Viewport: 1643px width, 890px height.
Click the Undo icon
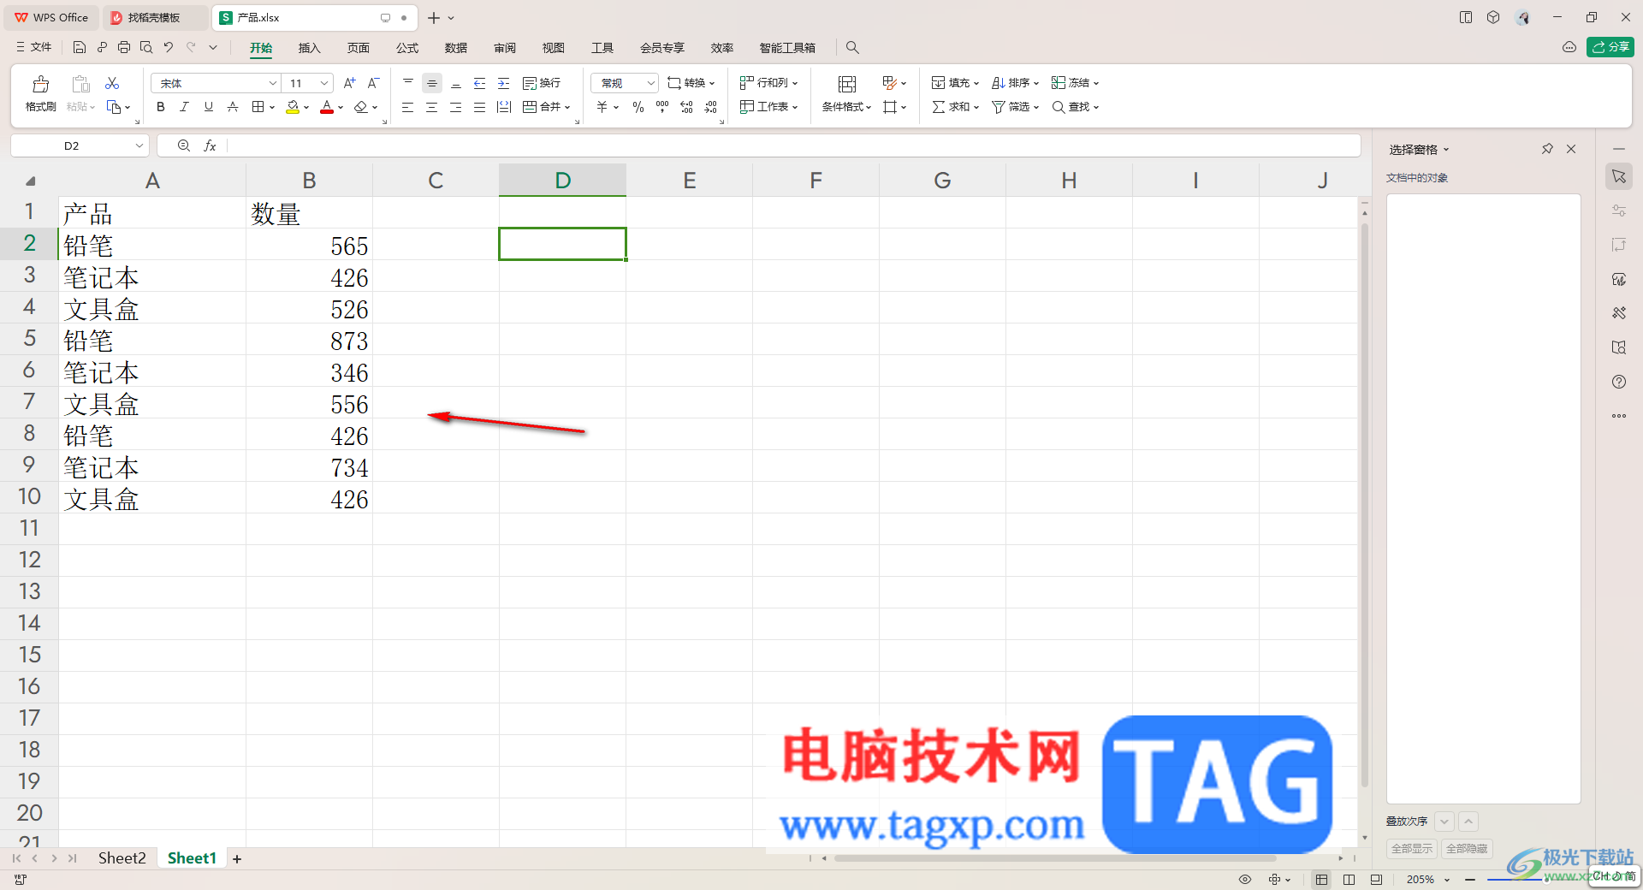click(169, 47)
